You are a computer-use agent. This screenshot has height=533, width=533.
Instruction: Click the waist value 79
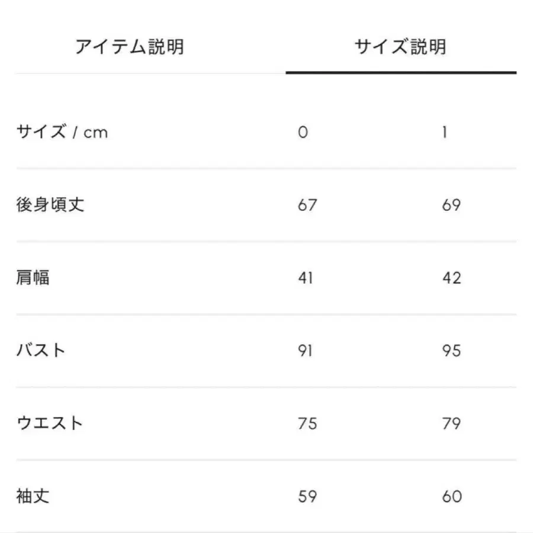point(452,423)
